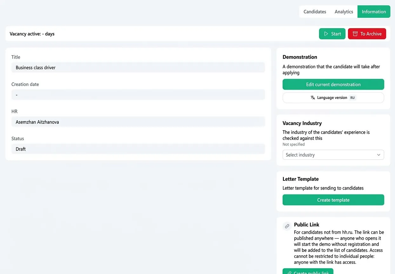Click the HR field showing Asemzhan Aitzhanova
The height and width of the screenshot is (274, 395).
pos(138,122)
